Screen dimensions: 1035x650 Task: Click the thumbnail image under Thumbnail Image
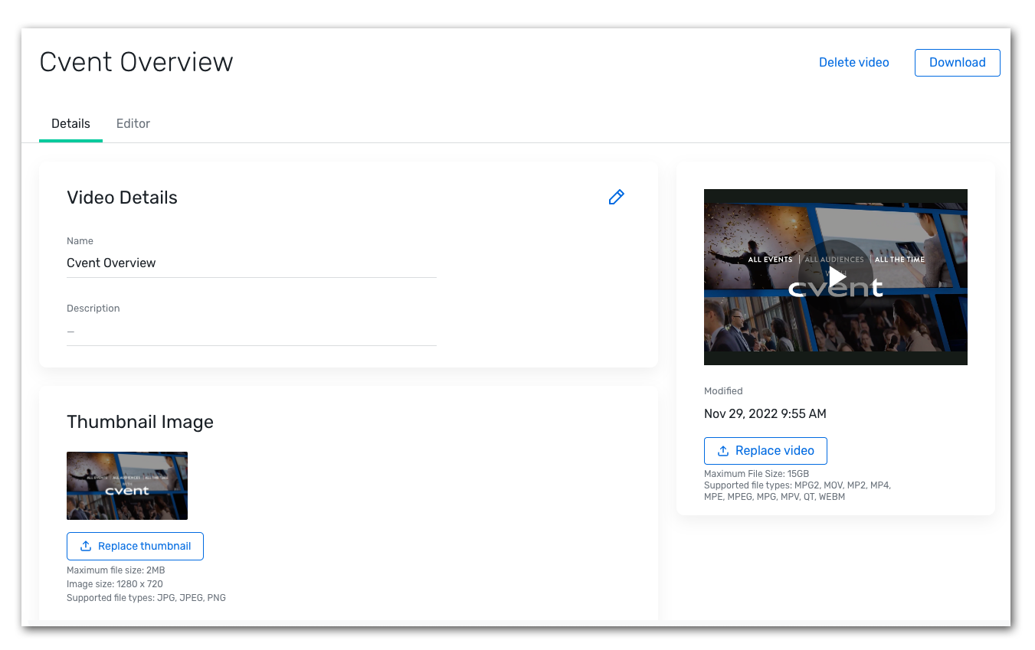[x=127, y=485]
